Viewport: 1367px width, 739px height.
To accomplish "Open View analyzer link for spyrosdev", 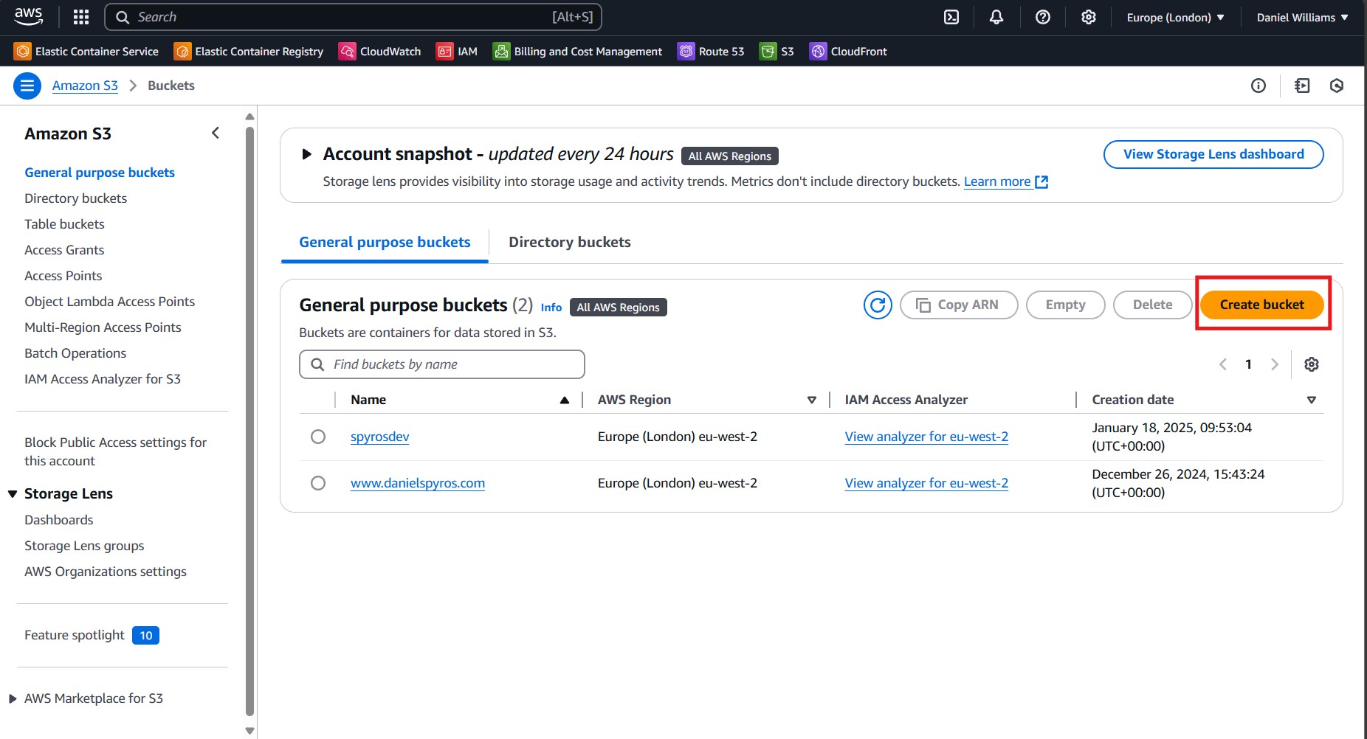I will coord(926,437).
